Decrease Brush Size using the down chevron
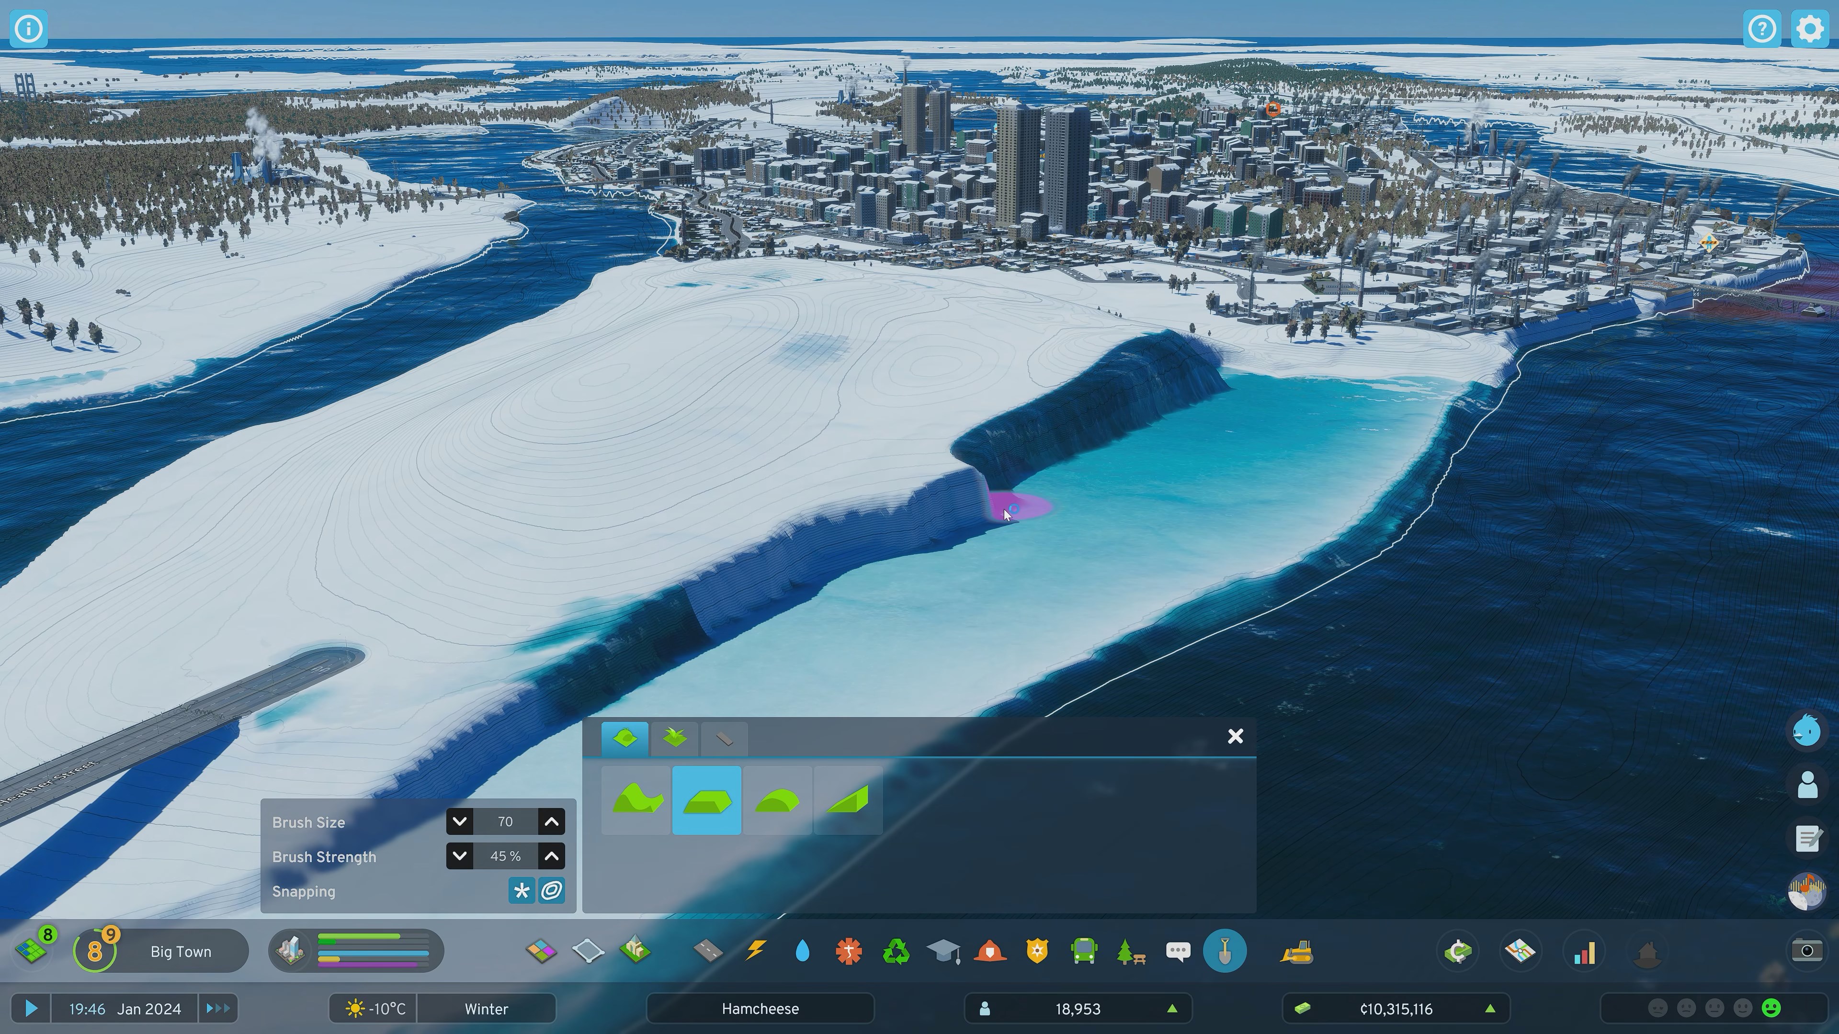 pyautogui.click(x=460, y=821)
